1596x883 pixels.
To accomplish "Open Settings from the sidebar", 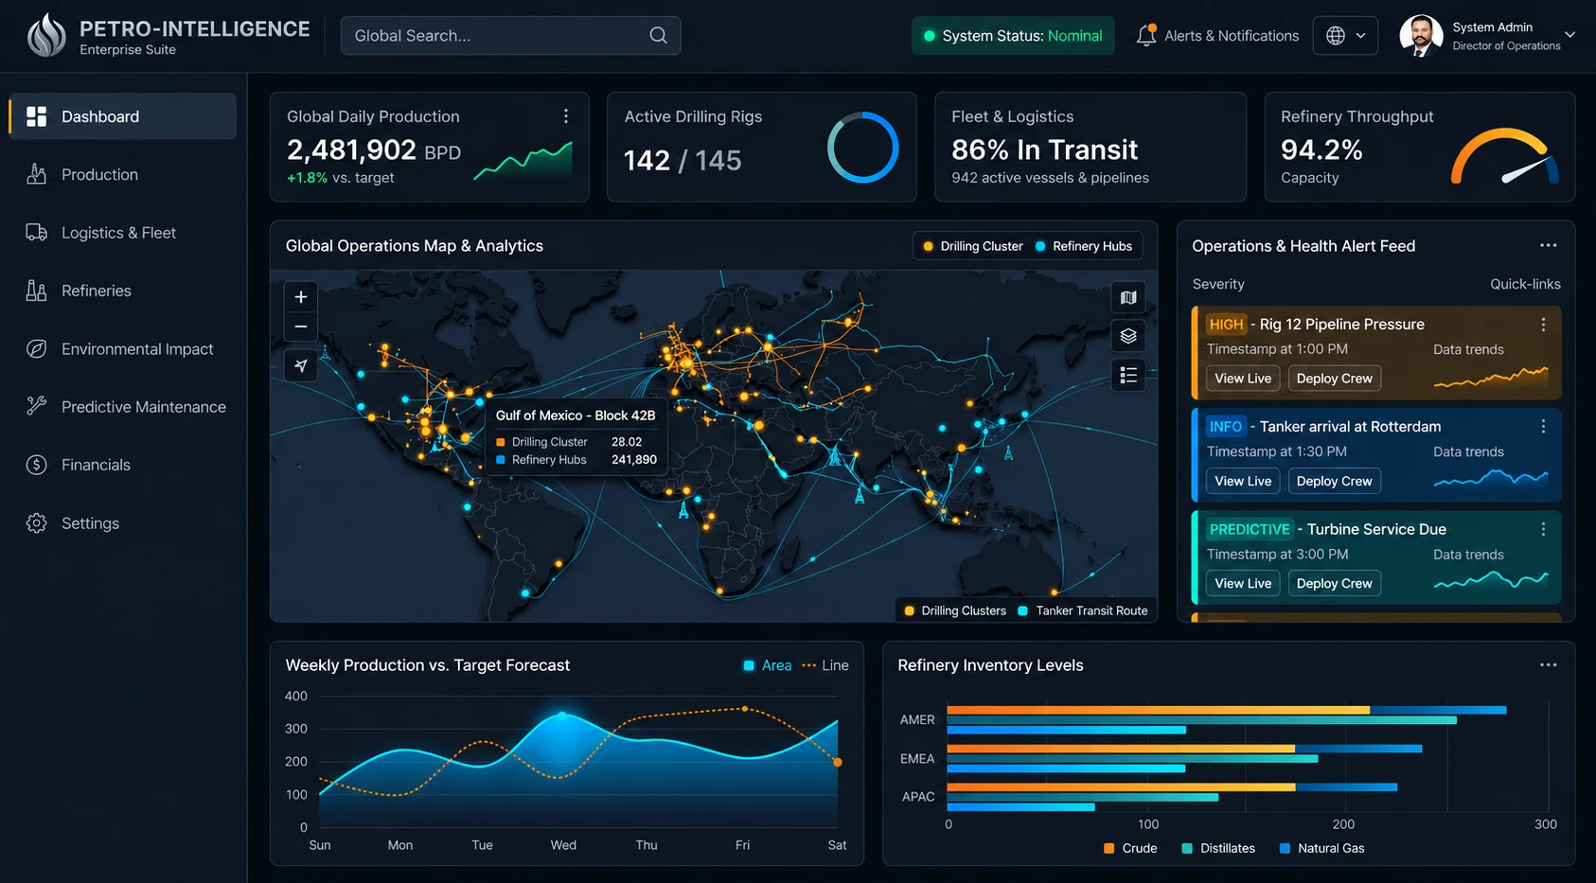I will [x=123, y=523].
